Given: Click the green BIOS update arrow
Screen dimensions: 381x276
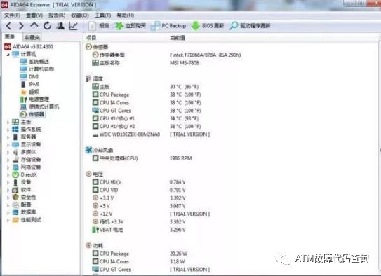Looking at the screenshot, I should [x=195, y=26].
